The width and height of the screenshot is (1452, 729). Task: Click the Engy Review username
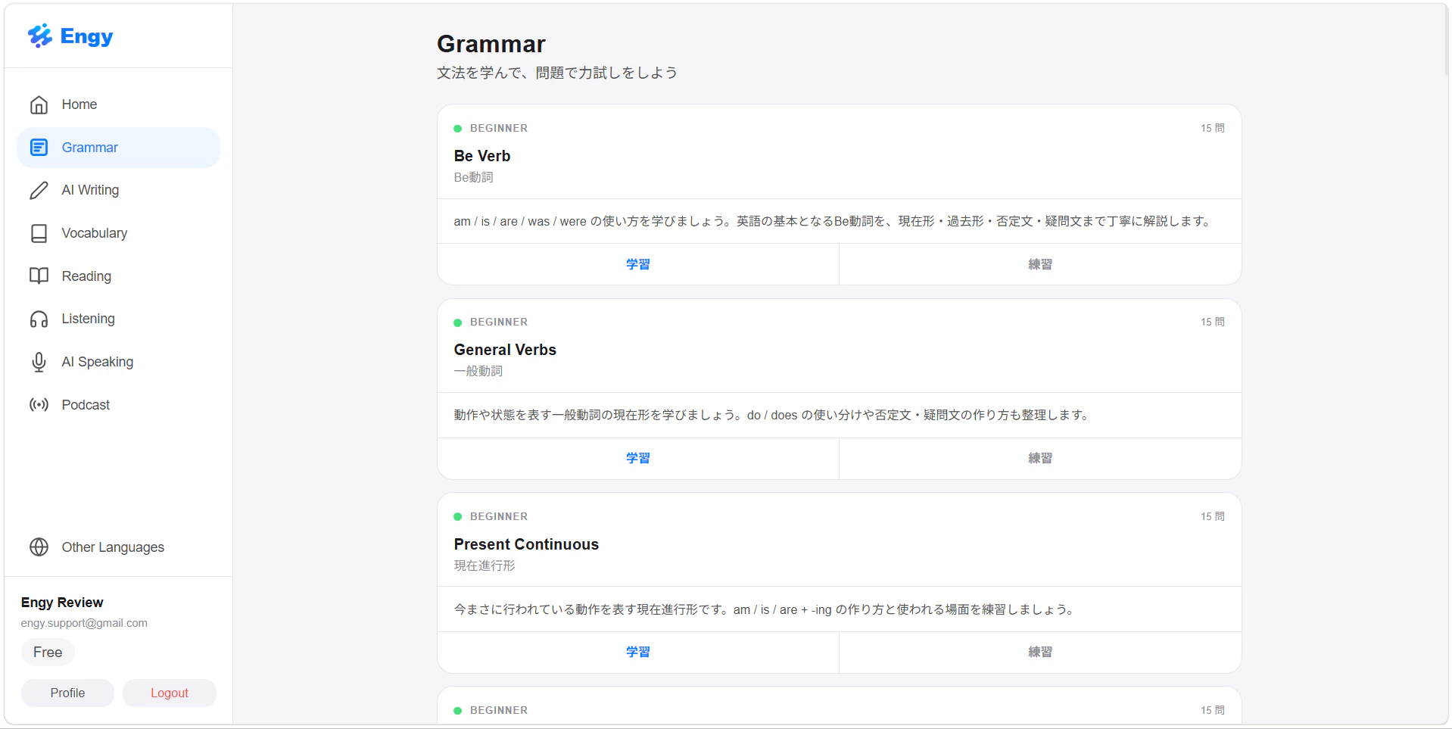[62, 603]
